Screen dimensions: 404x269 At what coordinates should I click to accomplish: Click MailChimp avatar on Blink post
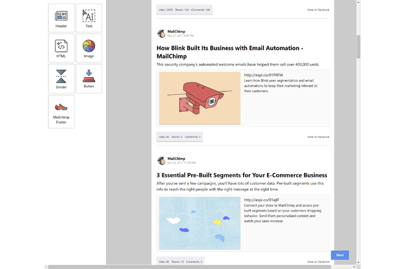coord(162,33)
